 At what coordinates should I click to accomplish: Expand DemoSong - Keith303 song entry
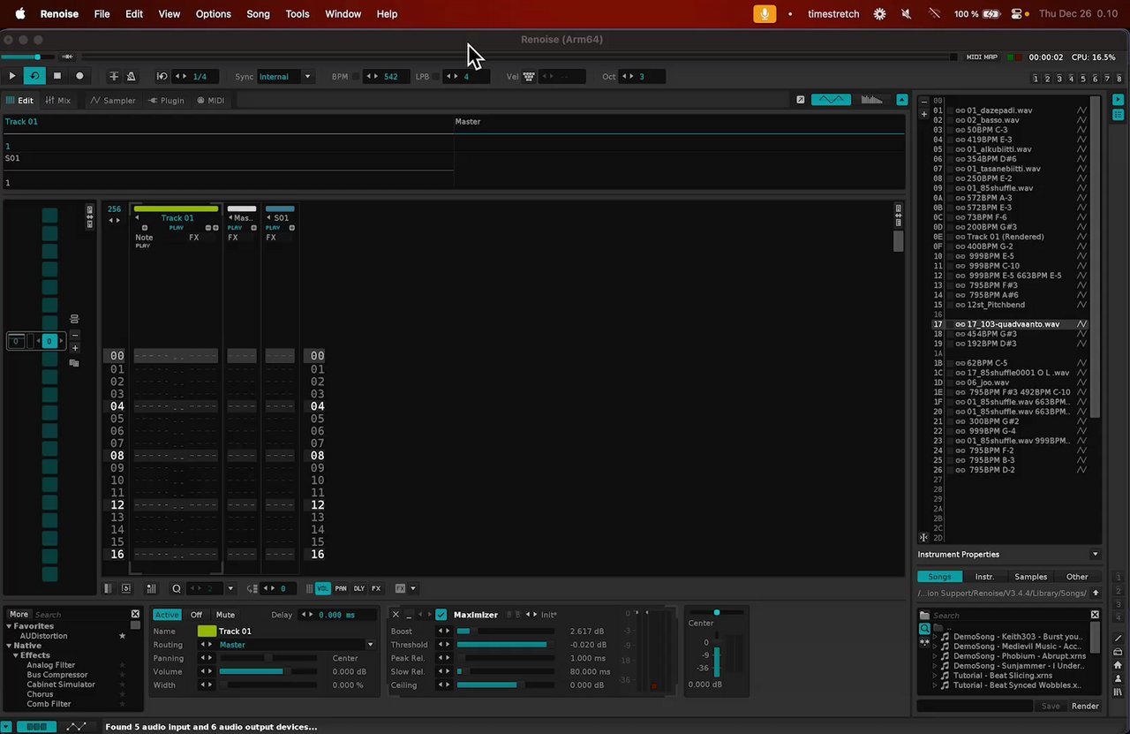pos(935,636)
